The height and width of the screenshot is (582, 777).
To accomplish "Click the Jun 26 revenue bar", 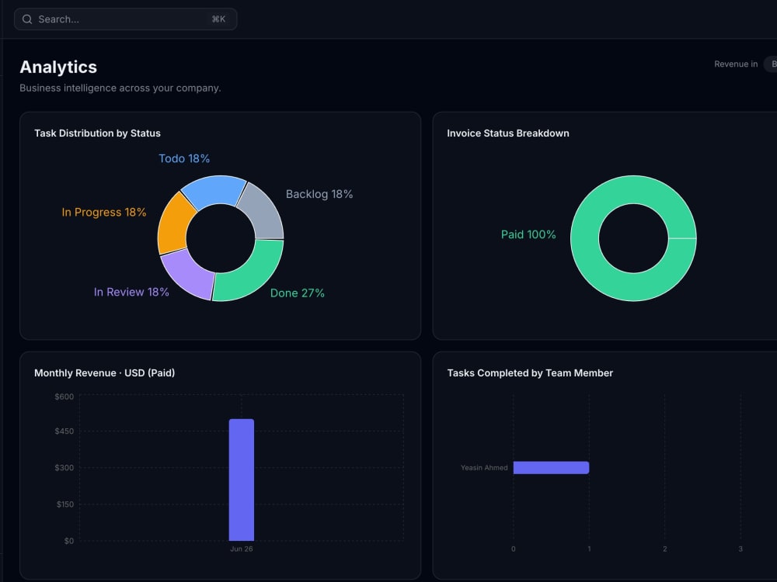I will (x=242, y=480).
